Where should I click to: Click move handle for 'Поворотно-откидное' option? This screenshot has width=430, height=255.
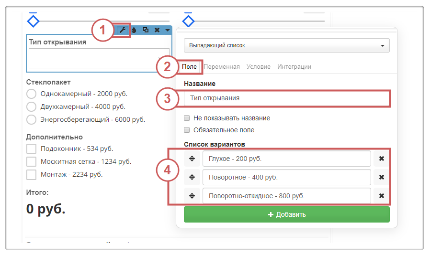click(x=192, y=196)
